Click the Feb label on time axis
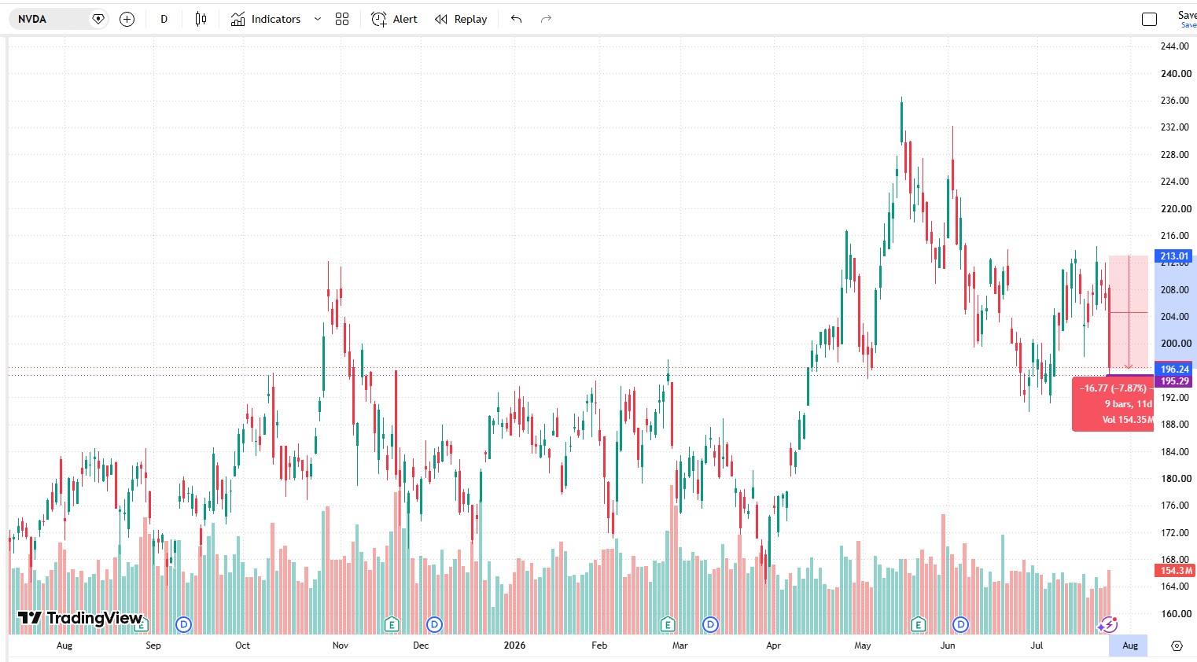Image resolution: width=1197 pixels, height=662 pixels. [599, 645]
